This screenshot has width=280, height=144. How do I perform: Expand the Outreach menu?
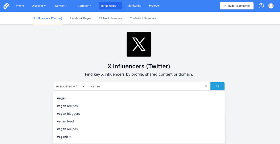tap(85, 6)
